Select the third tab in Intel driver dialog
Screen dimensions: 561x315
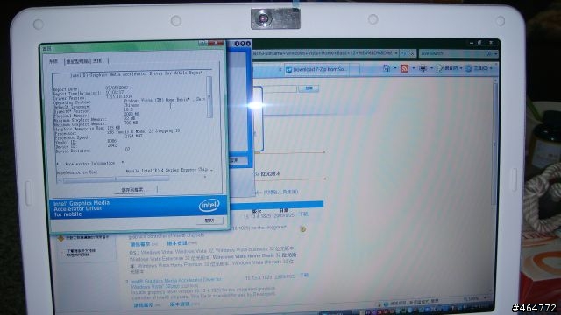97,61
